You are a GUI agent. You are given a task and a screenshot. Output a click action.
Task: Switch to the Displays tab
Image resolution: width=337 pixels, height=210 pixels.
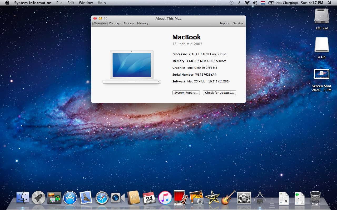click(x=115, y=23)
